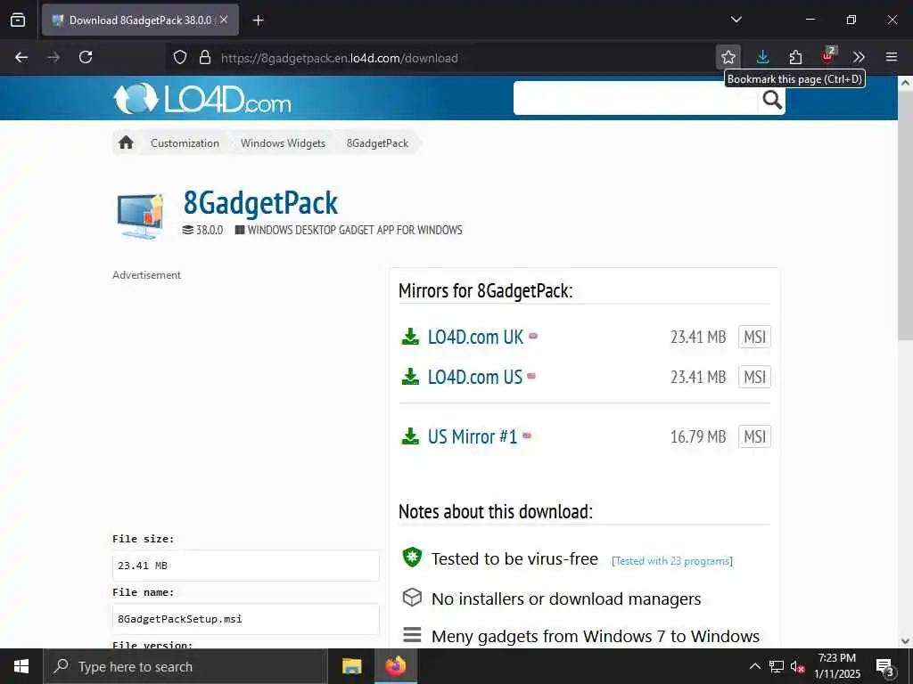The height and width of the screenshot is (684, 913).
Task: Open a new browser tab
Action: pyautogui.click(x=258, y=20)
